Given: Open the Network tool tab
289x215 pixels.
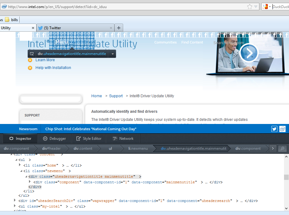Looking at the screenshot, I should point(123,139).
